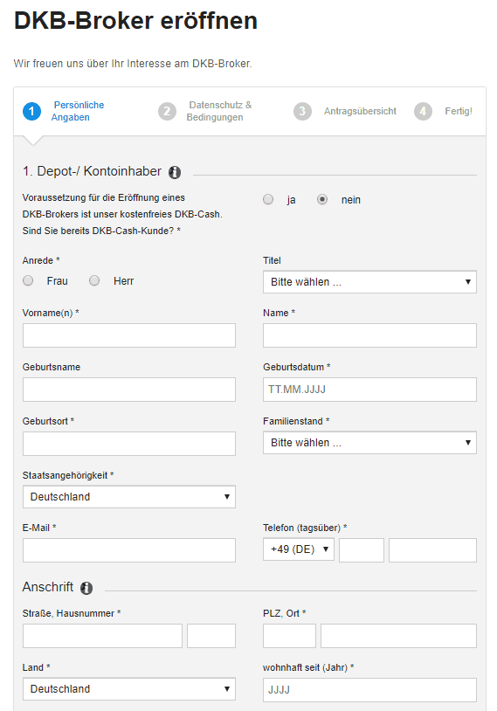Click the telephone number field
Screen dimensions: 497x711
(x=432, y=550)
